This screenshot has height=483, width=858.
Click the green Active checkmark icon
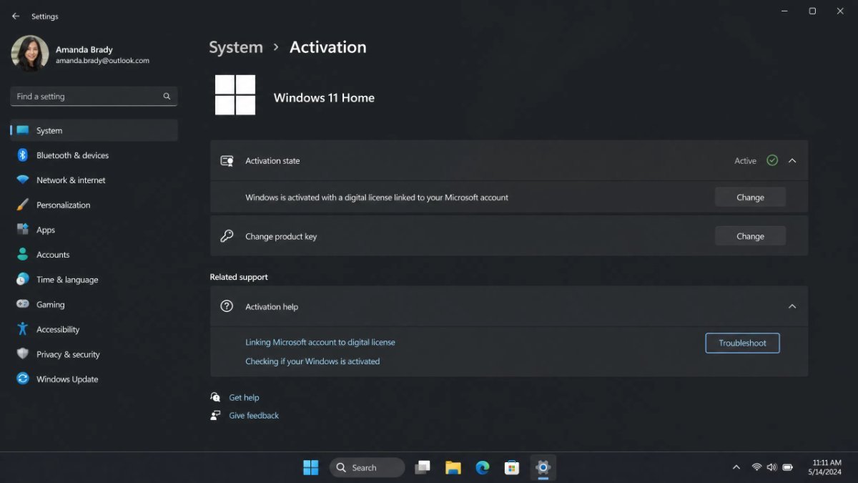pyautogui.click(x=772, y=160)
